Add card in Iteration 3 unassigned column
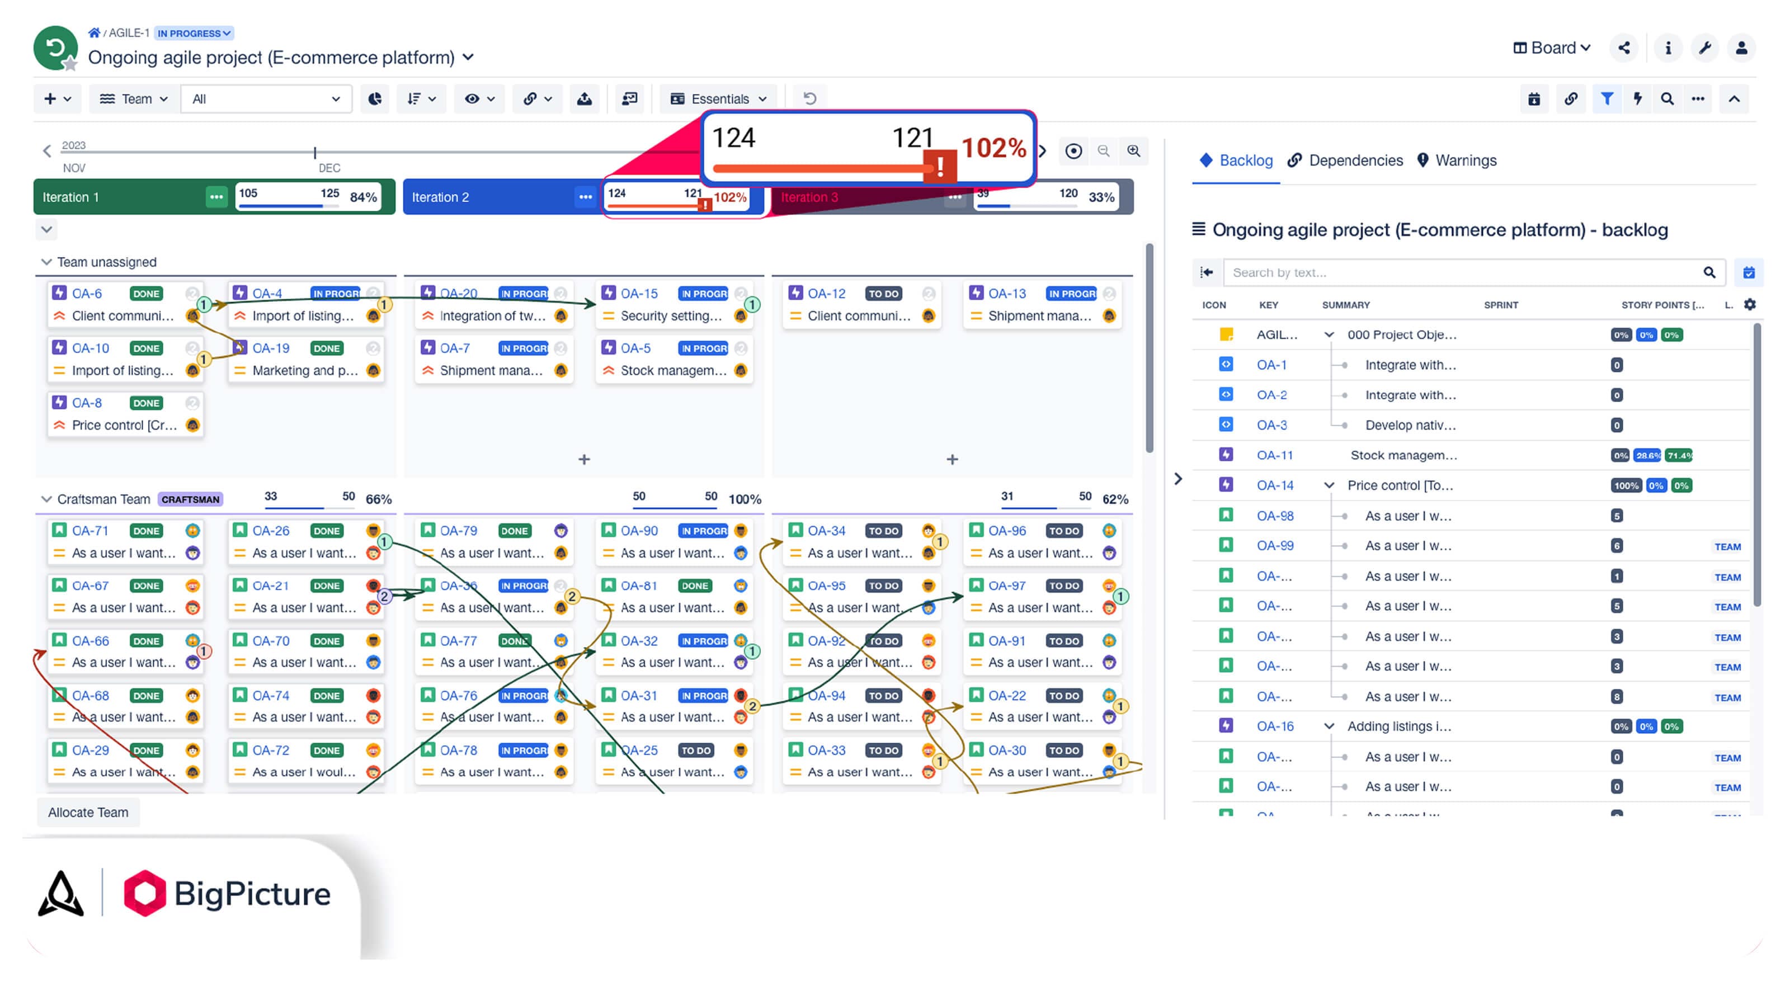This screenshot has height=982, width=1790. tap(952, 459)
